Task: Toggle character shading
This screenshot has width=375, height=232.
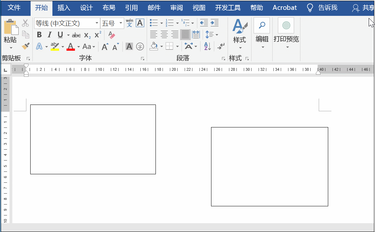Action: 129,46
